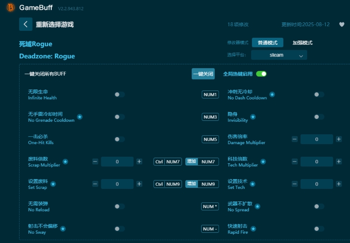
Task: Click star badge next to No Grenade Cooldown
Action: coord(80,117)
